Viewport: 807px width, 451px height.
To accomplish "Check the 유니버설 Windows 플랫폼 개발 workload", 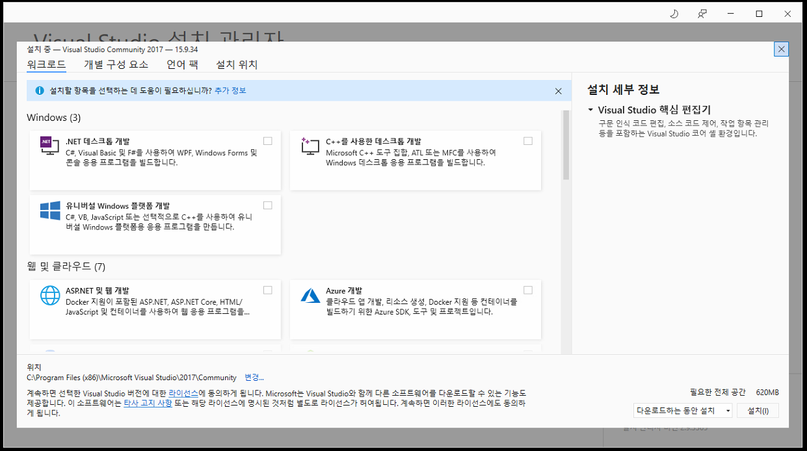I will click(x=268, y=205).
